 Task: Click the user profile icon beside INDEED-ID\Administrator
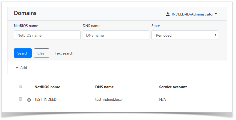[x=168, y=14]
